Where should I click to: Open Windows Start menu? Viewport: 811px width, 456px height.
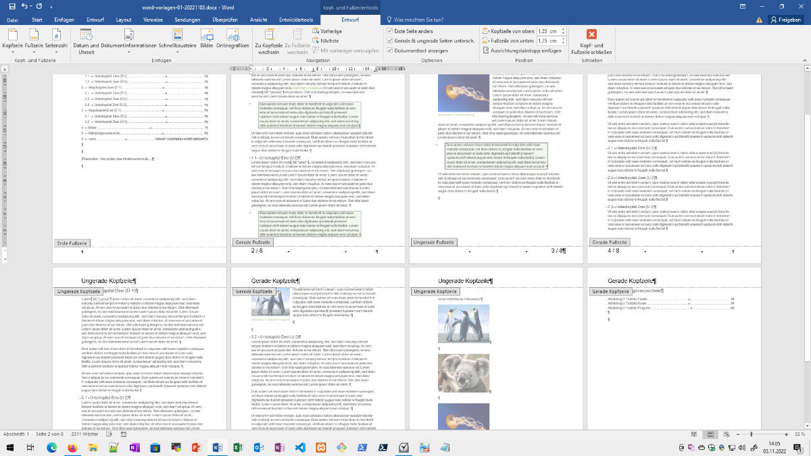coord(9,447)
